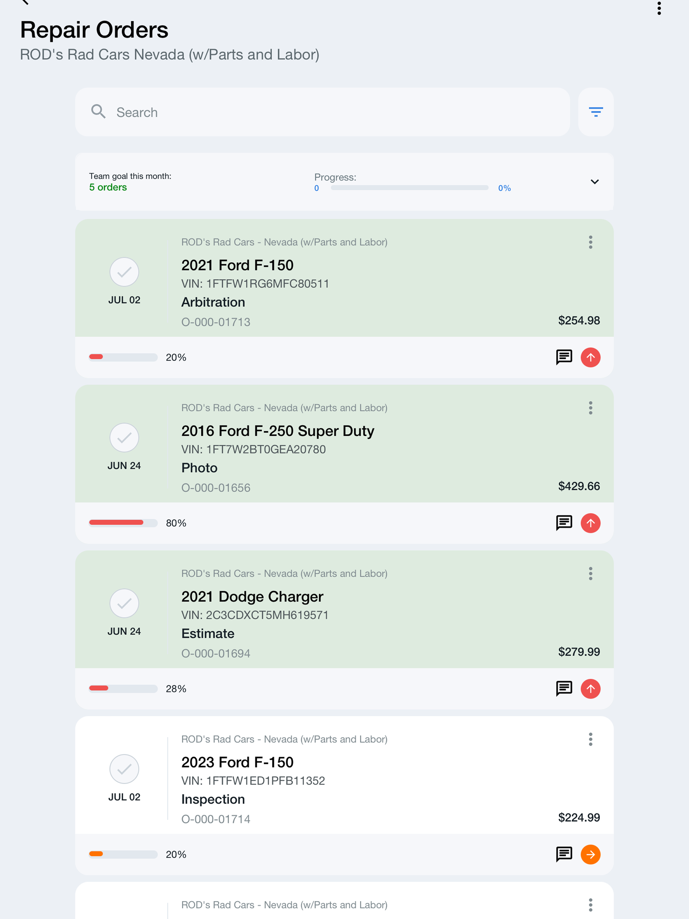The image size is (689, 919).
Task: Open more options for order O-000-01694
Action: pyautogui.click(x=590, y=574)
